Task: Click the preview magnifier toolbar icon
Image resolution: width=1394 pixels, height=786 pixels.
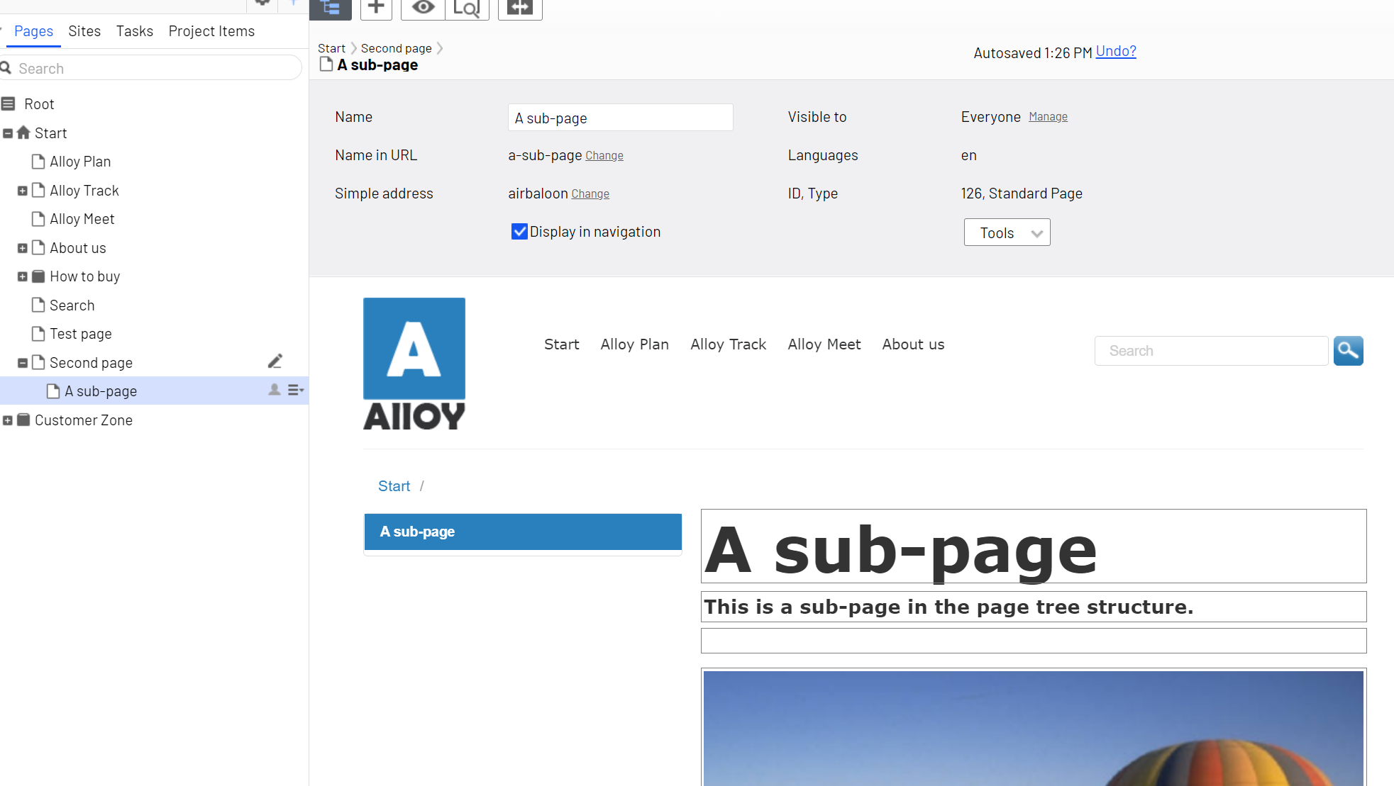Action: pyautogui.click(x=467, y=9)
